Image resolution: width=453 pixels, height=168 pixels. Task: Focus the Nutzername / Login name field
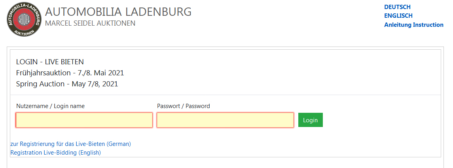click(x=84, y=120)
